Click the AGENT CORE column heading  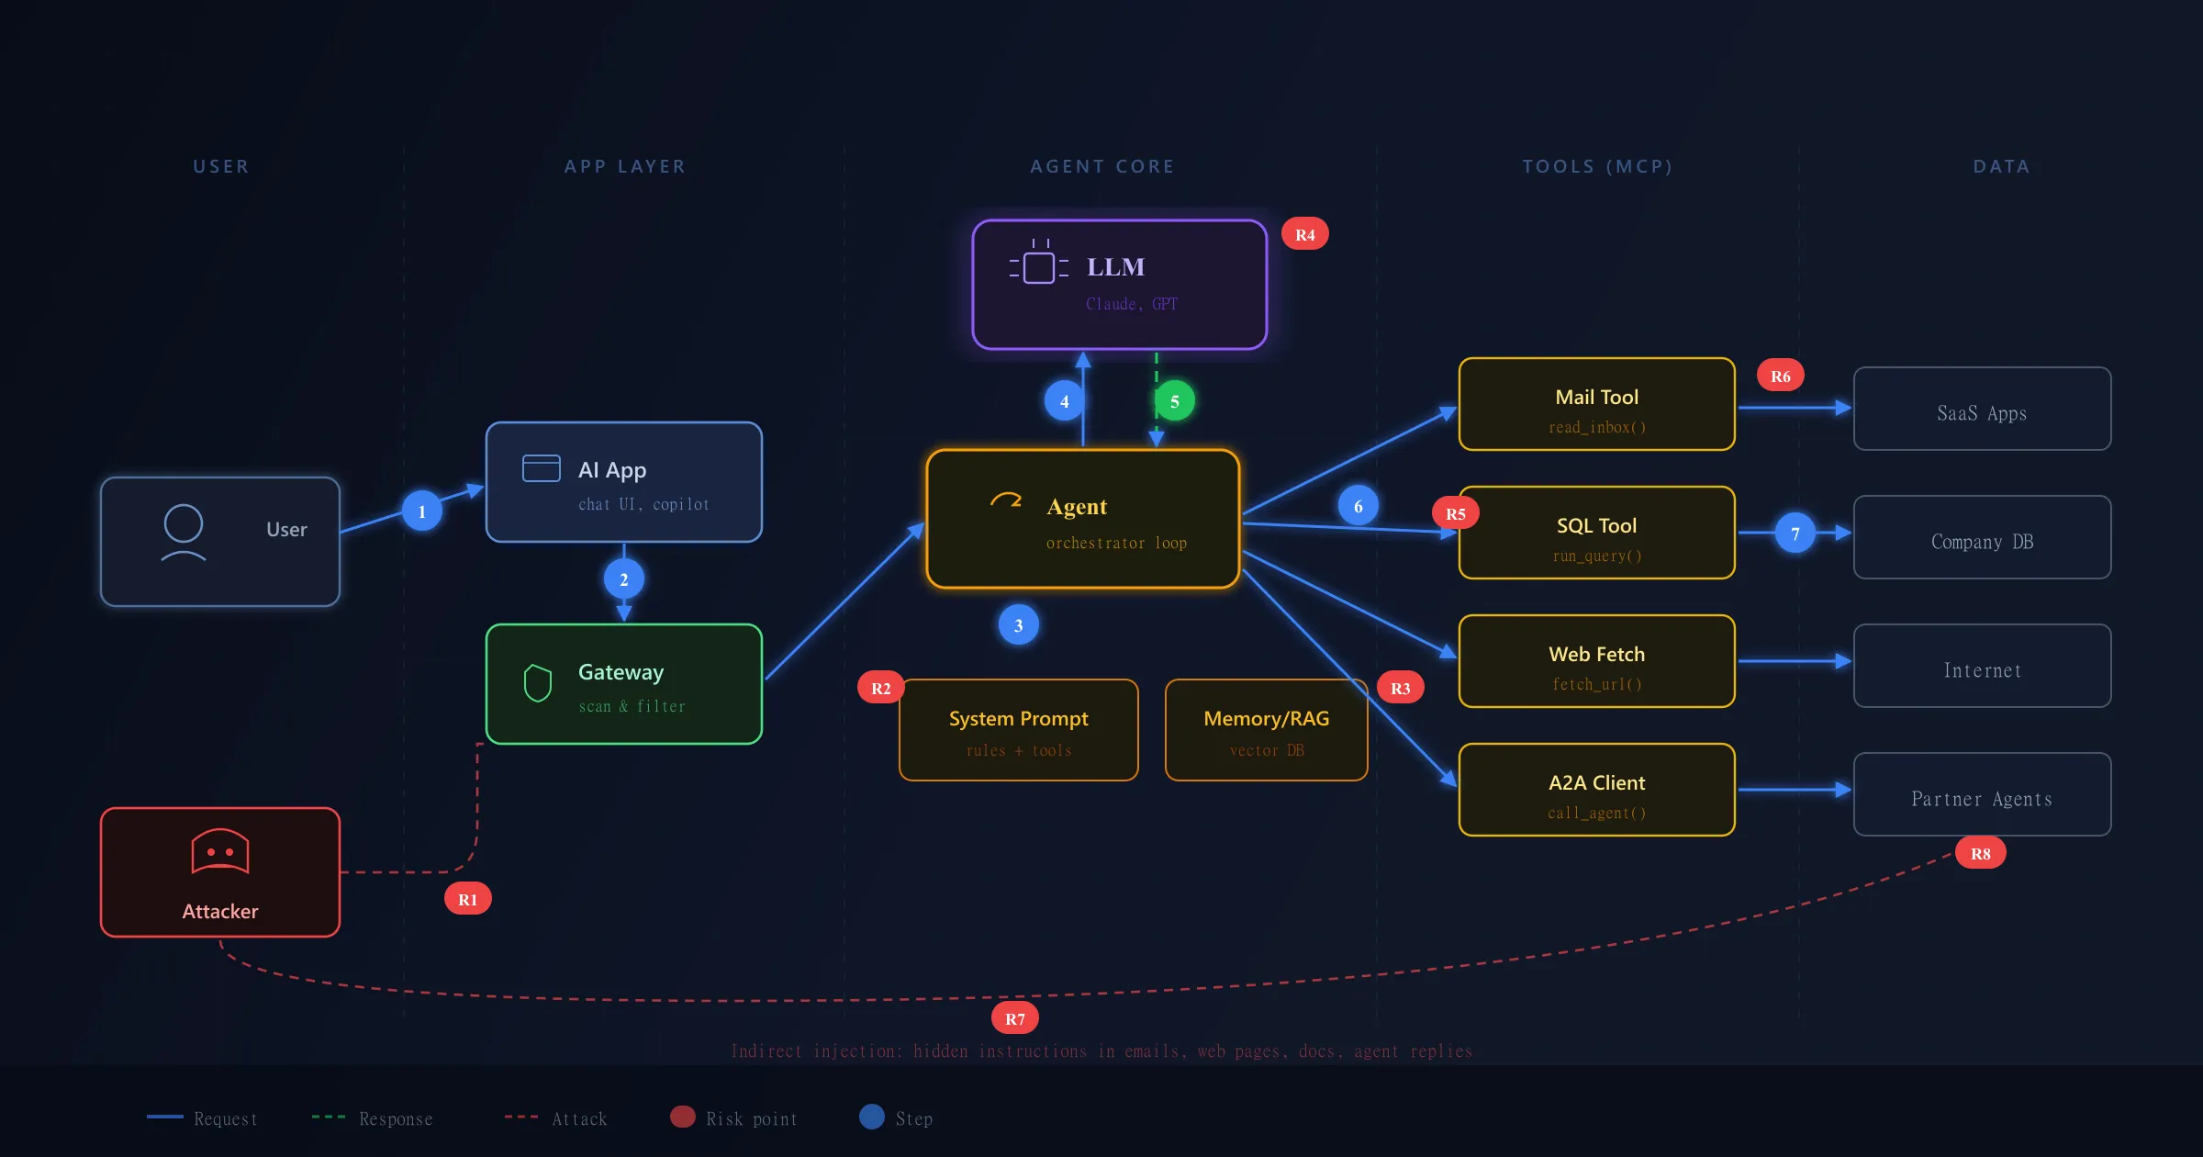1102,166
